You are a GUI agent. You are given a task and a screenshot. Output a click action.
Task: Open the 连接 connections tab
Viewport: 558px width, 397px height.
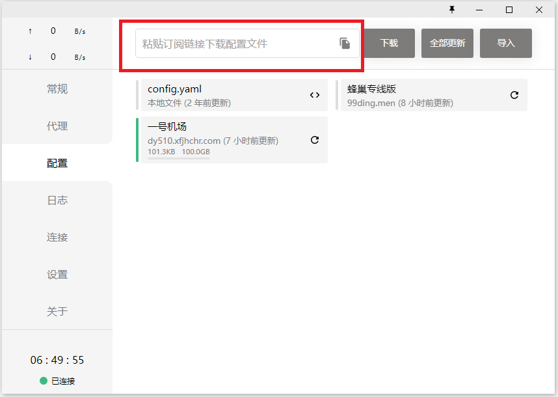57,237
